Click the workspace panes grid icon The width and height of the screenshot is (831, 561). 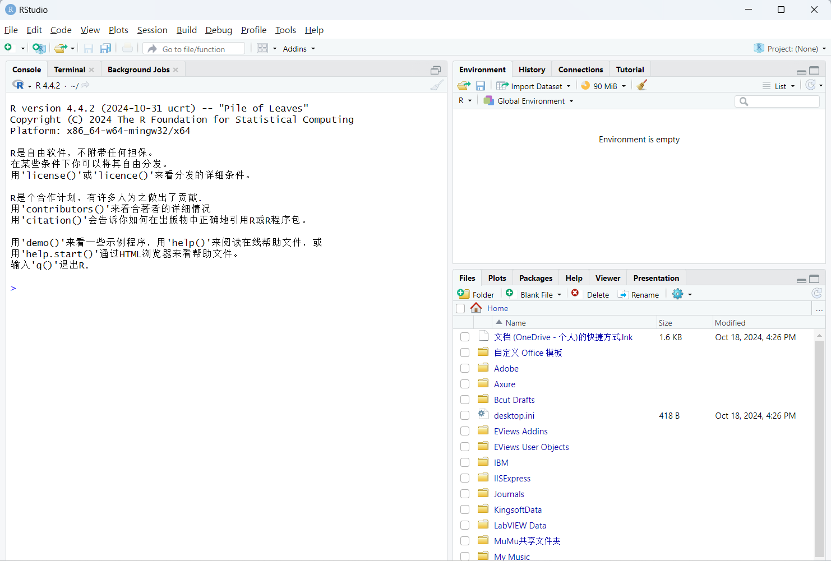(262, 48)
